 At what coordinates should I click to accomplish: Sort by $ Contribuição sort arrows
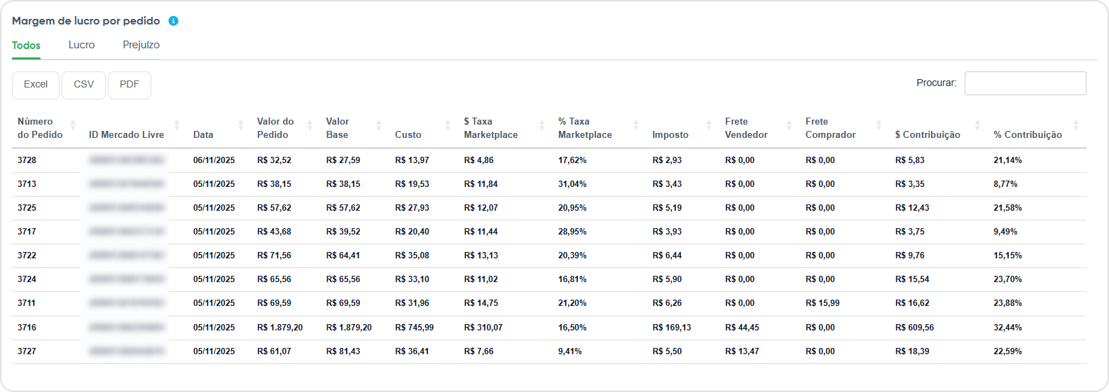[977, 125]
